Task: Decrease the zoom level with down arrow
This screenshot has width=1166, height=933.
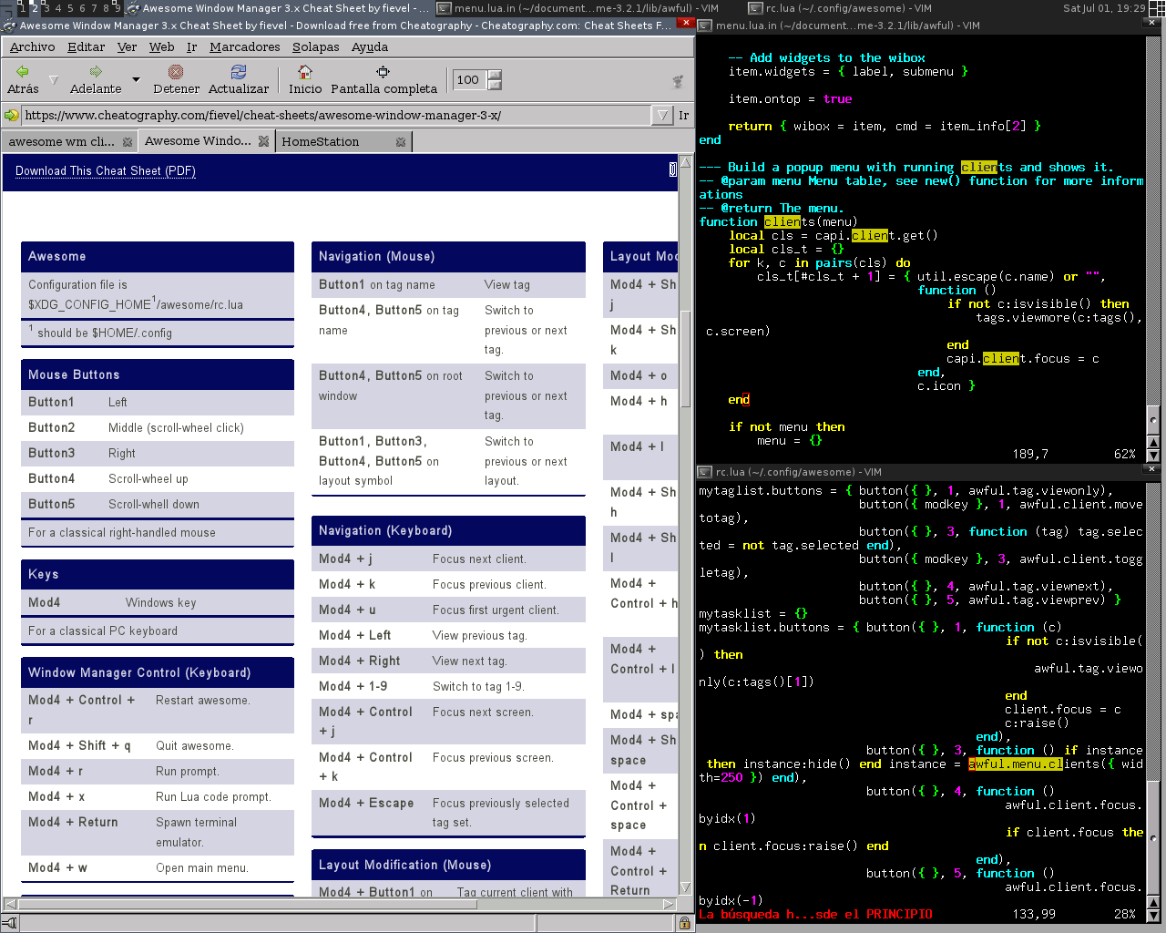Action: pyautogui.click(x=495, y=86)
